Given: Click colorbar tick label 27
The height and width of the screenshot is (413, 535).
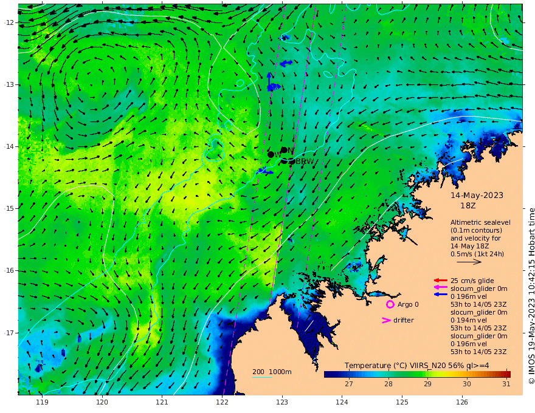Looking at the screenshot, I should (348, 384).
